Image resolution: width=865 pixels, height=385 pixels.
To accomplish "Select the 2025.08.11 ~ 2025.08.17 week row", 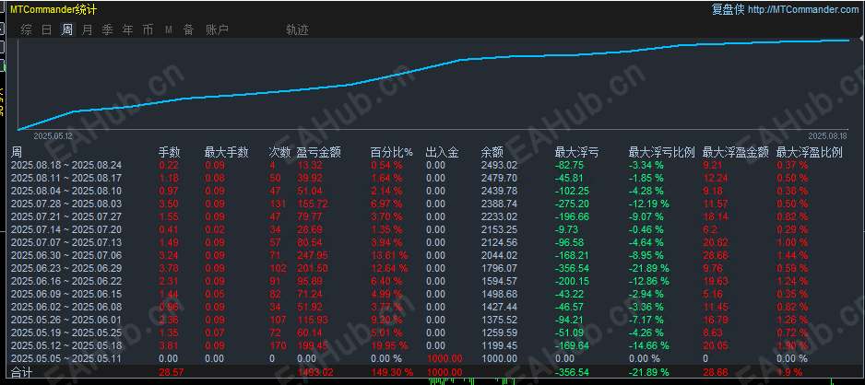I will pos(436,178).
